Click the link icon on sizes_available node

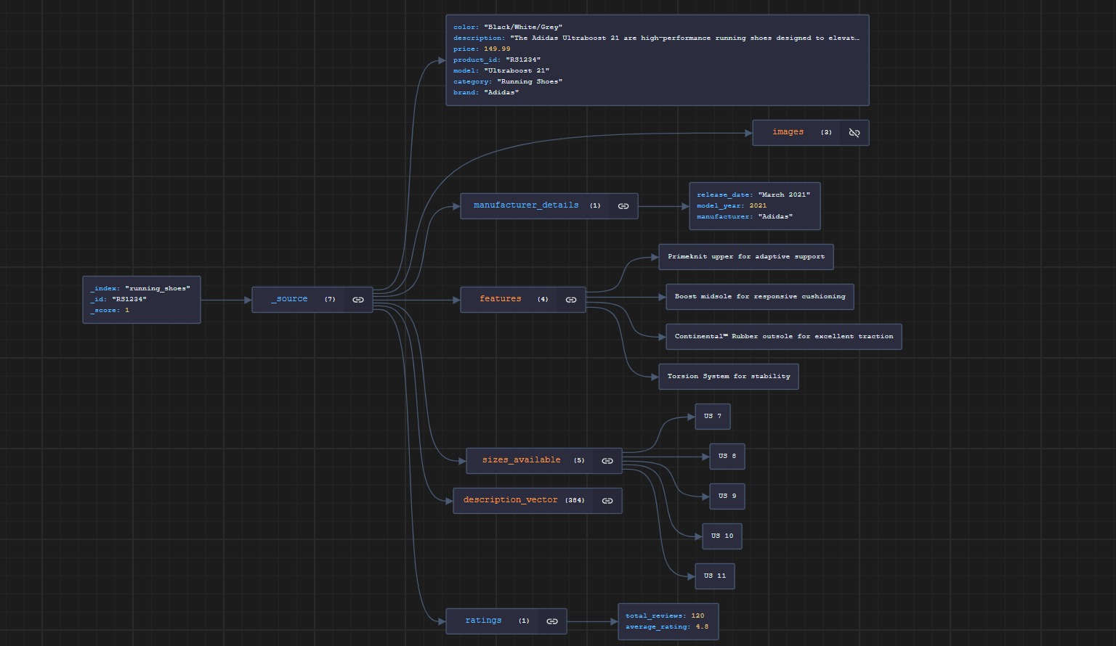(x=607, y=461)
